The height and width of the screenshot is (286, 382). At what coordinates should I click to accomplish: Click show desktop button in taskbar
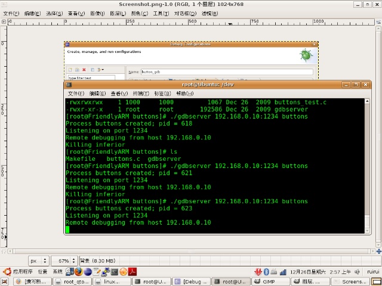pyautogui.click(x=5, y=282)
